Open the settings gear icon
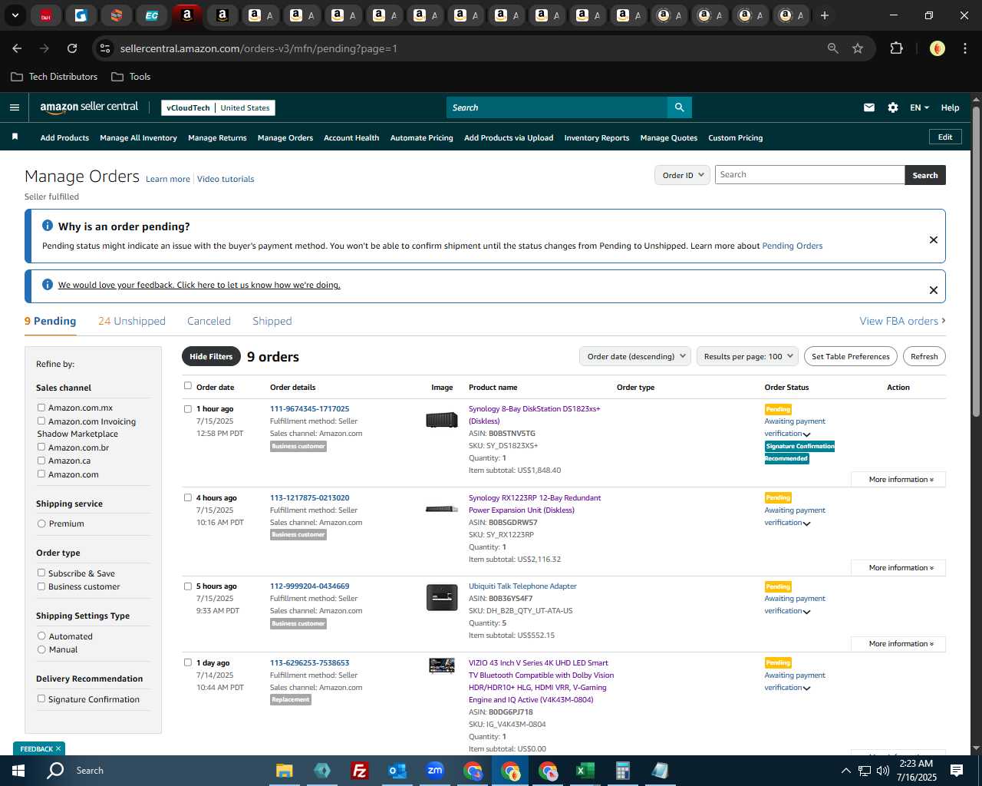The width and height of the screenshot is (982, 786). [x=892, y=107]
